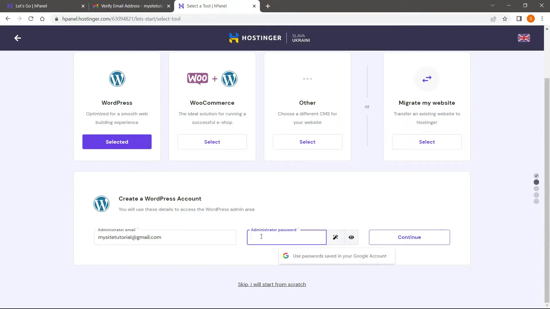
Task: Click the migrate arrows icon
Action: [427, 79]
